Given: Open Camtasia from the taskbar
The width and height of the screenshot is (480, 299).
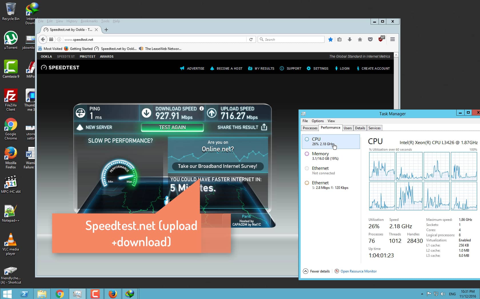Looking at the screenshot, I should click(x=95, y=294).
